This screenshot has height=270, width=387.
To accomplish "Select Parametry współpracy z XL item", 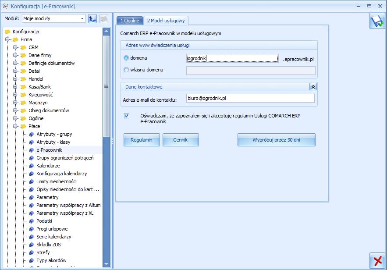I will click(x=65, y=213).
